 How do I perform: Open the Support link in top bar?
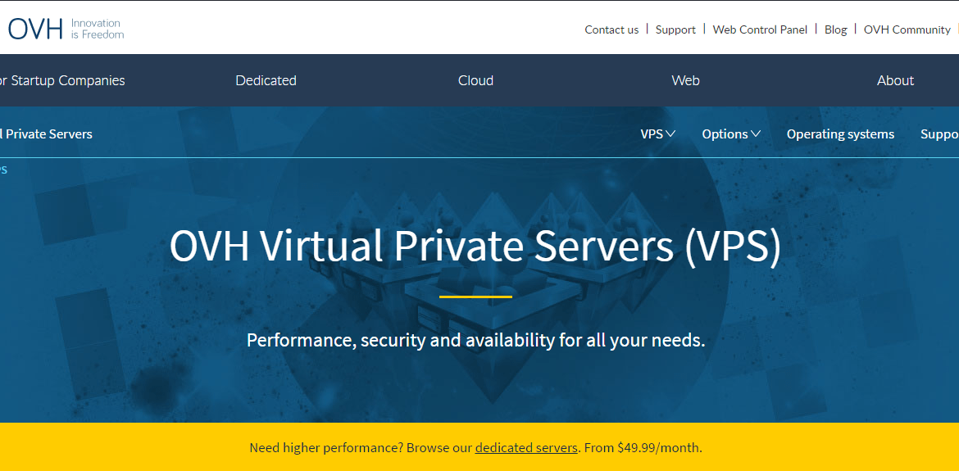[x=676, y=29]
